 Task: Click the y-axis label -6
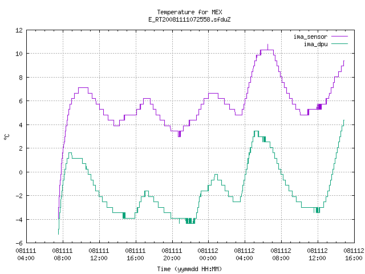point(19,243)
